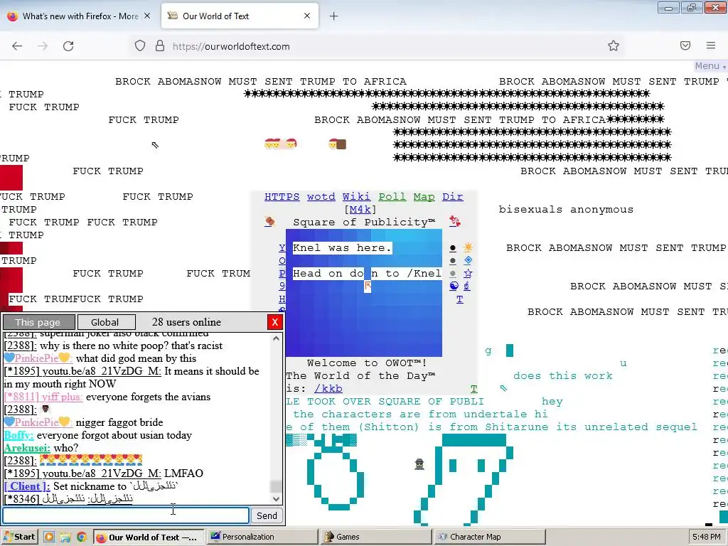Viewport: 728px width, 546px height.
Task: Open a new browser tab
Action: [x=334, y=16]
